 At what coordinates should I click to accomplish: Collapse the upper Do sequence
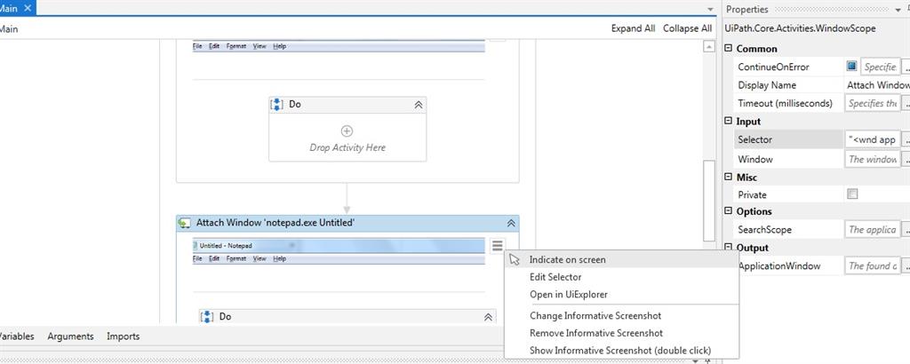click(x=419, y=105)
